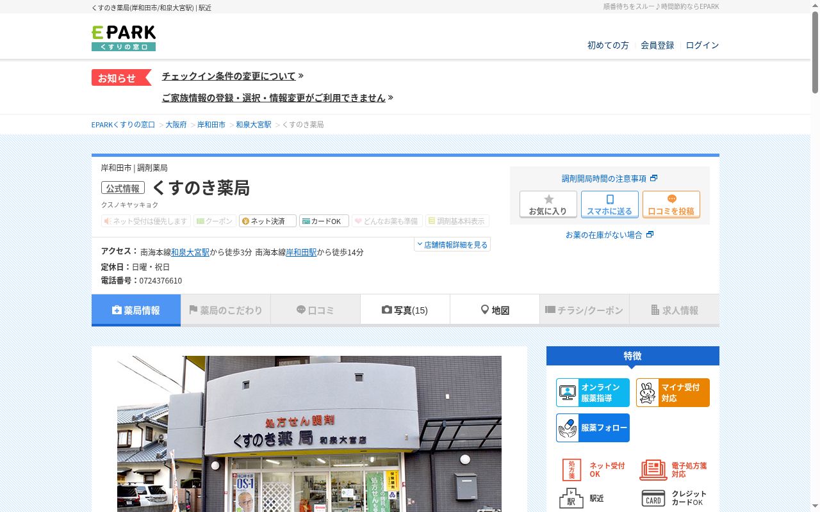Click the お気に入り star button

point(548,204)
